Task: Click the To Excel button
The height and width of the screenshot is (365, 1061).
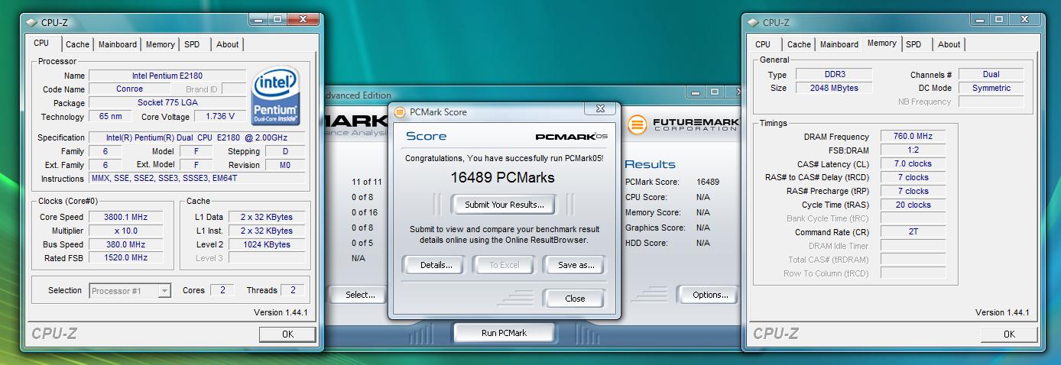Action: point(504,265)
